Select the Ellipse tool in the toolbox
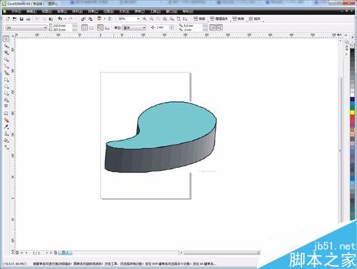This screenshot has height=269, width=357. click(x=6, y=86)
